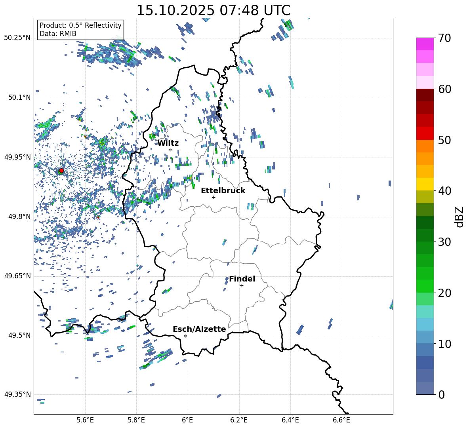The width and height of the screenshot is (469, 428).
Task: Pick the dark maroon swatch just below 60
Action: click(425, 95)
